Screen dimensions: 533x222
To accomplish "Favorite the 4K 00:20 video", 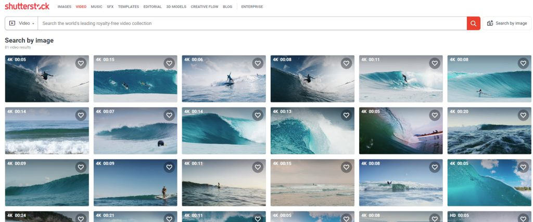I will point(524,115).
